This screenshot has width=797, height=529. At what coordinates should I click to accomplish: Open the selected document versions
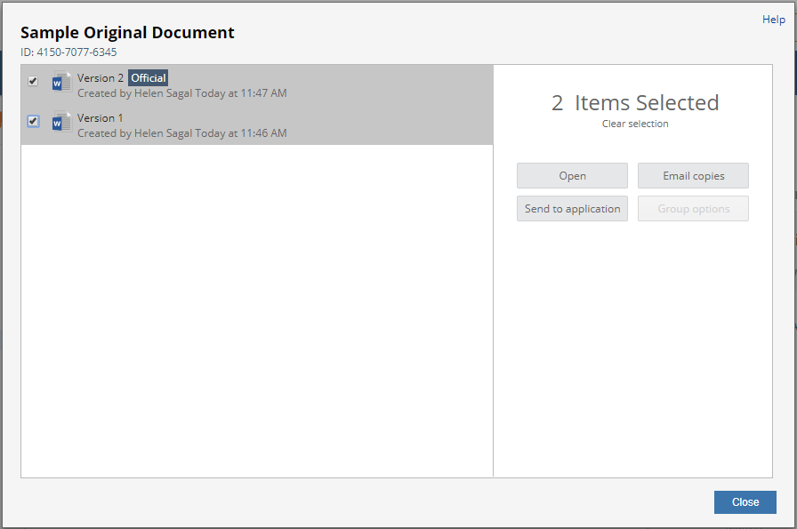tap(572, 175)
